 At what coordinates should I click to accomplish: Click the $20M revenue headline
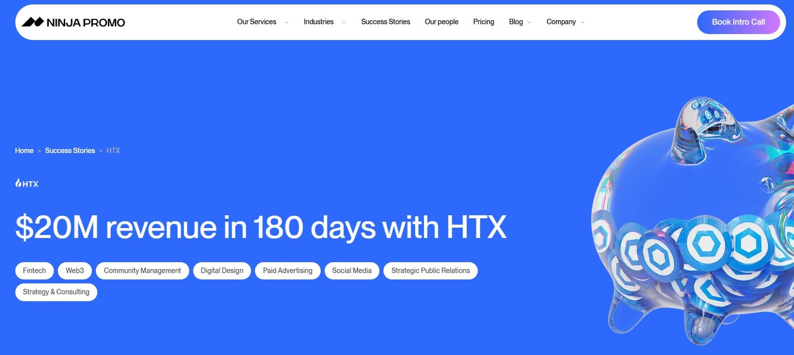coord(261,227)
